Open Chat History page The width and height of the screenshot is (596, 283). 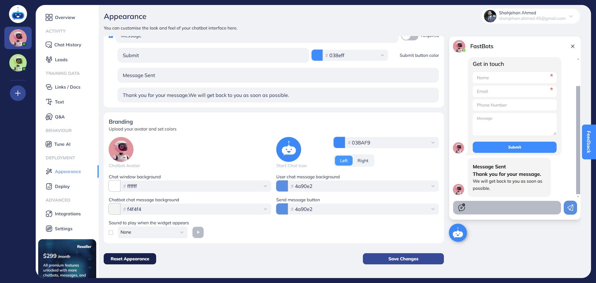[67, 45]
